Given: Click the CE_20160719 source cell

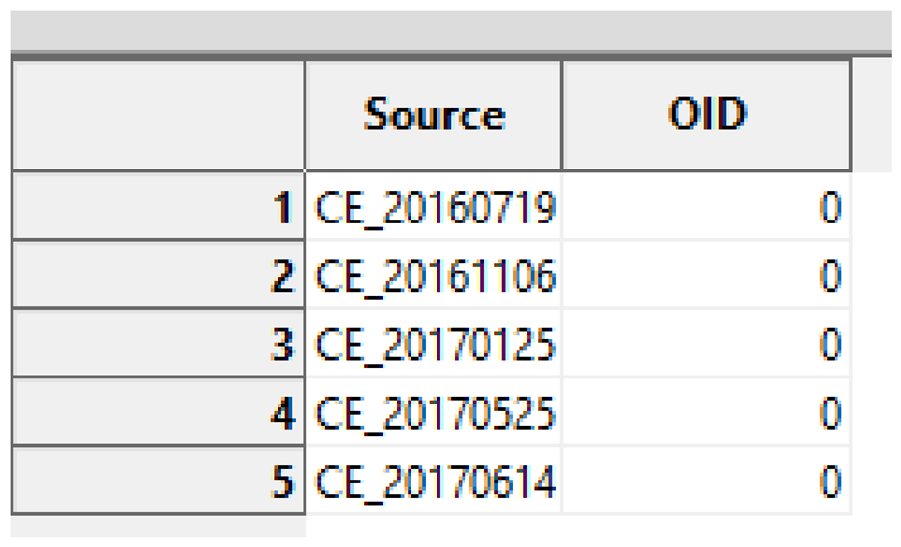Looking at the screenshot, I should (436, 207).
